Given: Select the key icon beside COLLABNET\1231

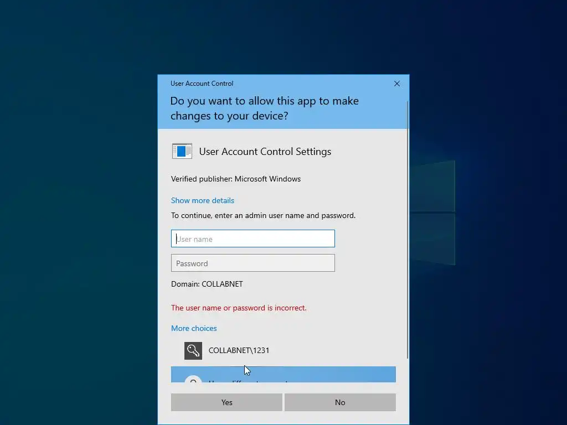Looking at the screenshot, I should 193,350.
